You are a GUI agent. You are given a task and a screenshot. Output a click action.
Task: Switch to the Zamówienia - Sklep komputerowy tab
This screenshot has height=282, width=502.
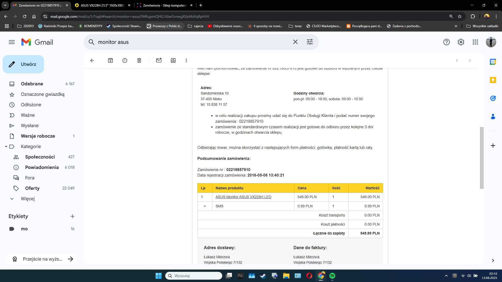pos(165,5)
